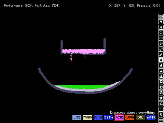Select the OIL element button
Image resolution: width=164 pixels, height=123 pixels.
(140, 118)
